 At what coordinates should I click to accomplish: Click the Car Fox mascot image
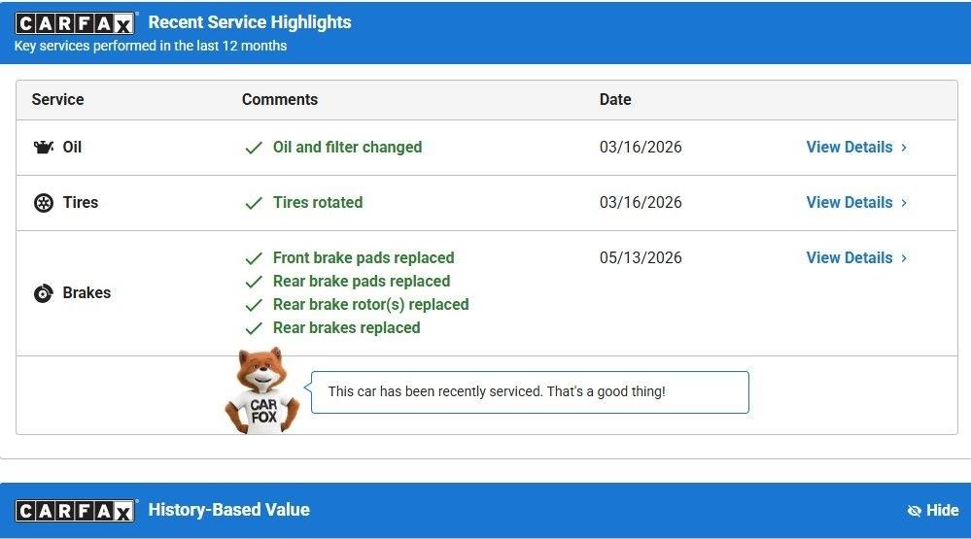[x=262, y=390]
